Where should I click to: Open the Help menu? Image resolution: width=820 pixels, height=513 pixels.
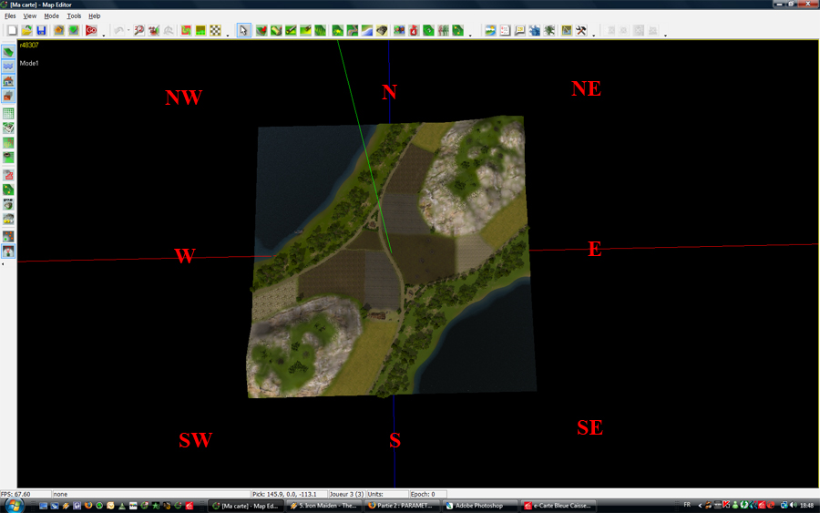pyautogui.click(x=94, y=16)
